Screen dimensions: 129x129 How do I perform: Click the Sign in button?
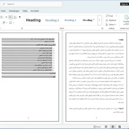click(124, 4)
